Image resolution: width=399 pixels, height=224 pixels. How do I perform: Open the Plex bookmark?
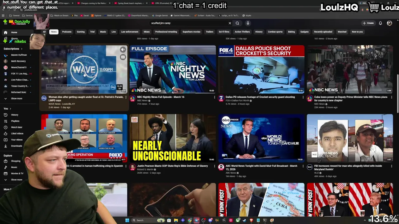[74, 15]
